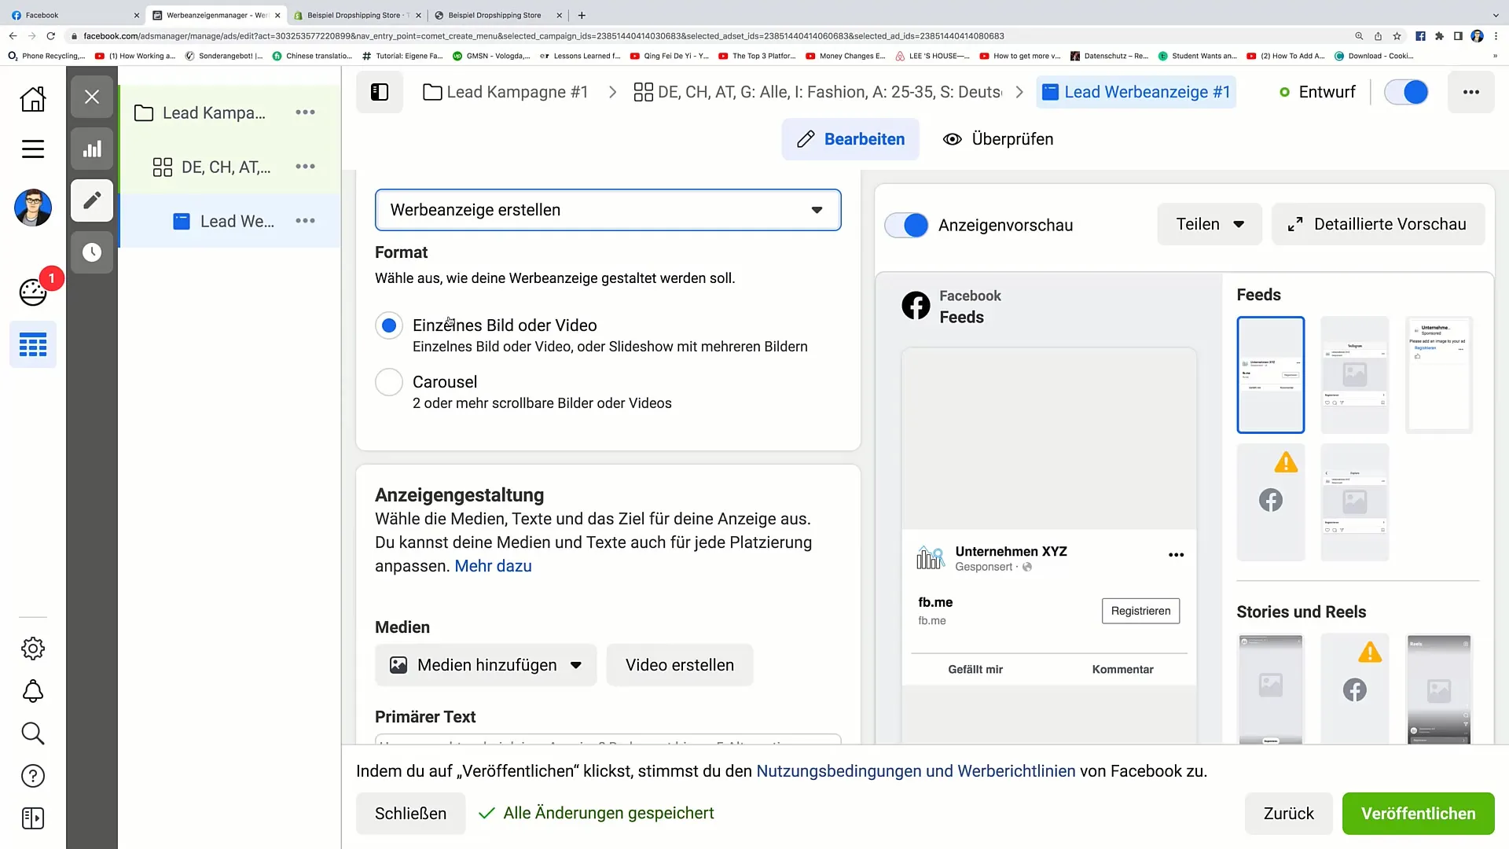Toggle the collapse side panel icon
This screenshot has width=1509, height=849.
coord(380,92)
